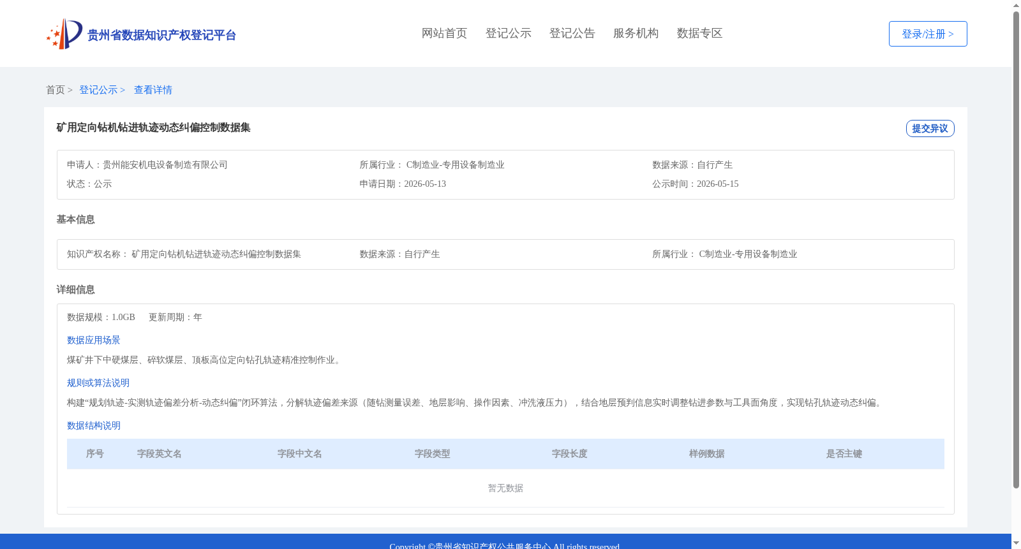
Task: Click scrollbar down arrow
Action: coord(1016,543)
